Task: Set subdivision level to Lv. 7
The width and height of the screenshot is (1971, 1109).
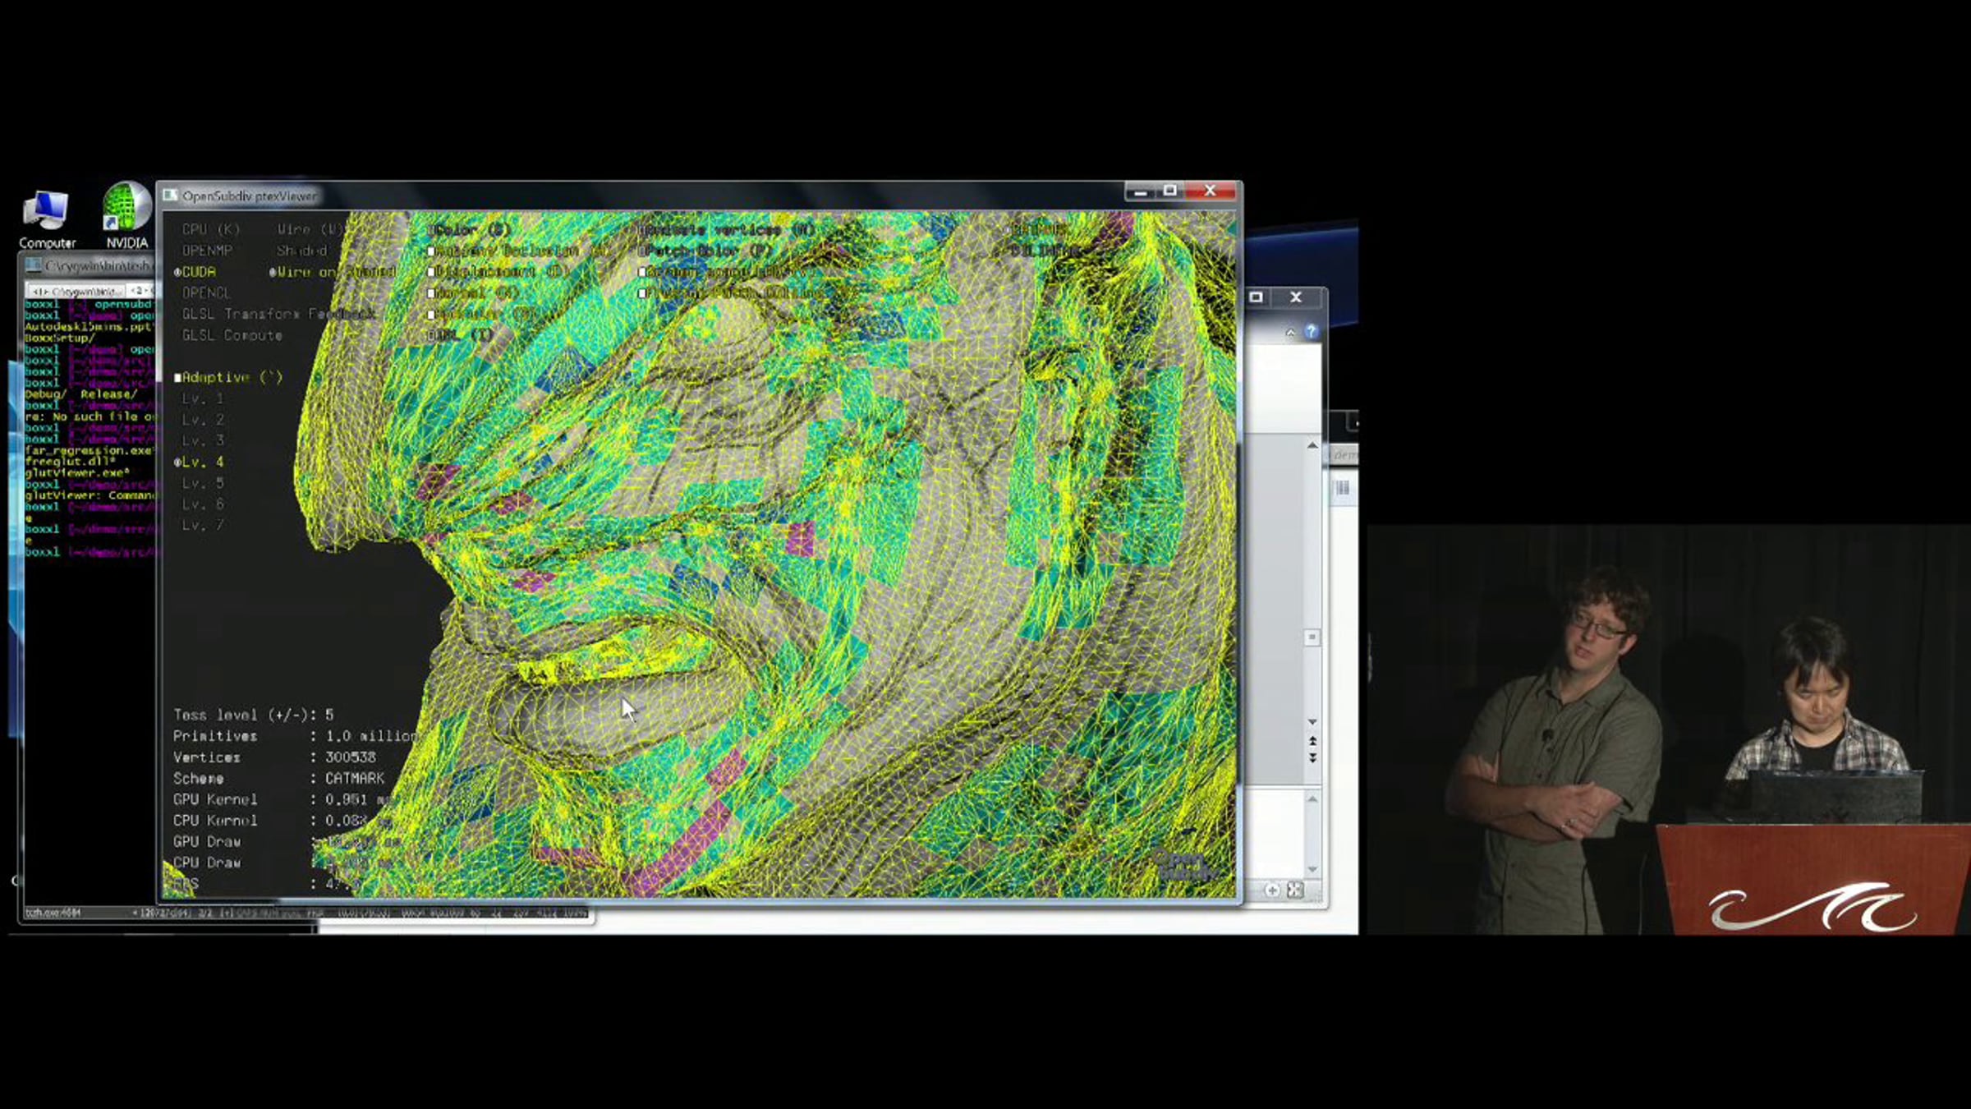Action: tap(202, 526)
